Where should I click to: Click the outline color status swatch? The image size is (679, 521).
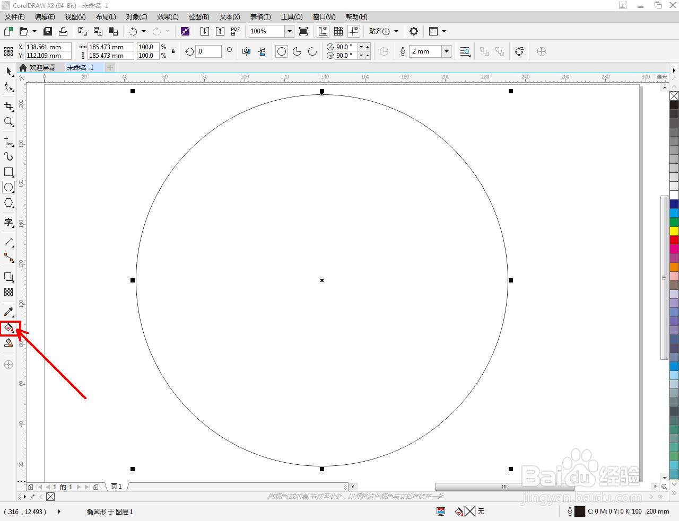coord(580,511)
